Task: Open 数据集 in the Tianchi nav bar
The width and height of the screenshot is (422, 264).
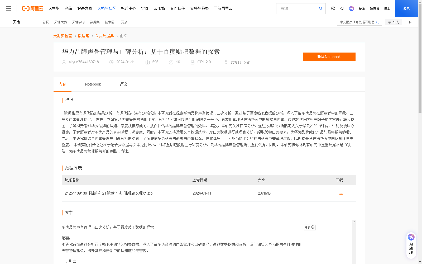Action: click(95, 22)
